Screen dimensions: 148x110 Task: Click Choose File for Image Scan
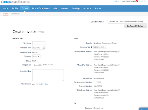(x=38, y=65)
